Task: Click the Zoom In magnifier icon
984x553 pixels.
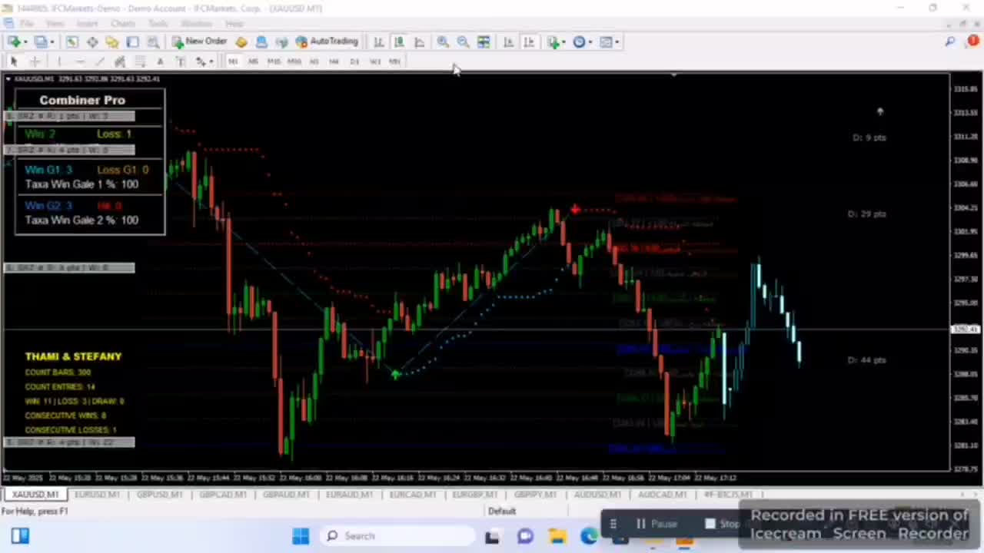Action: (x=443, y=41)
